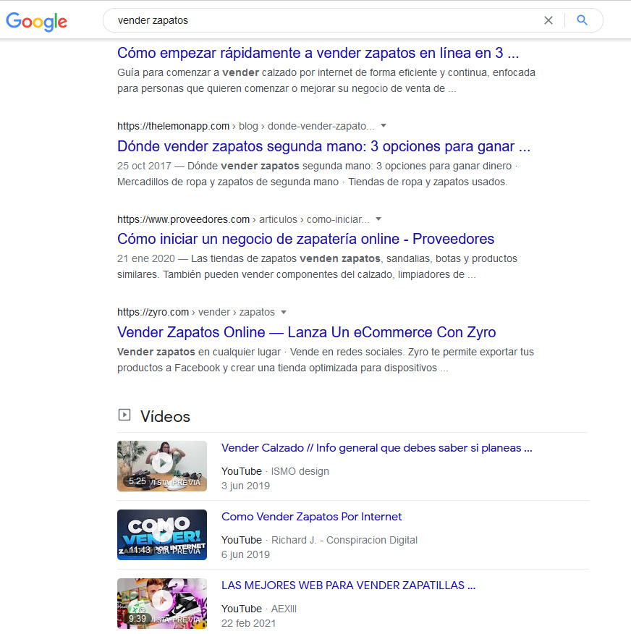Open 'Cómo iniciar un negocio de zapatería' result
Viewport: 631px width, 634px height.
(305, 239)
